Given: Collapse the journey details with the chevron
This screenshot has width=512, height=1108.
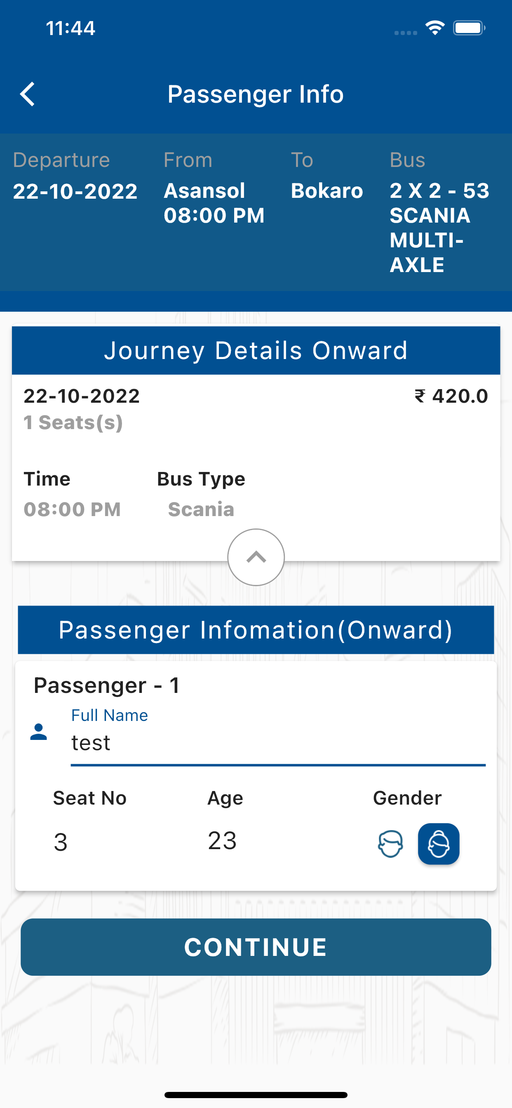Looking at the screenshot, I should tap(256, 557).
